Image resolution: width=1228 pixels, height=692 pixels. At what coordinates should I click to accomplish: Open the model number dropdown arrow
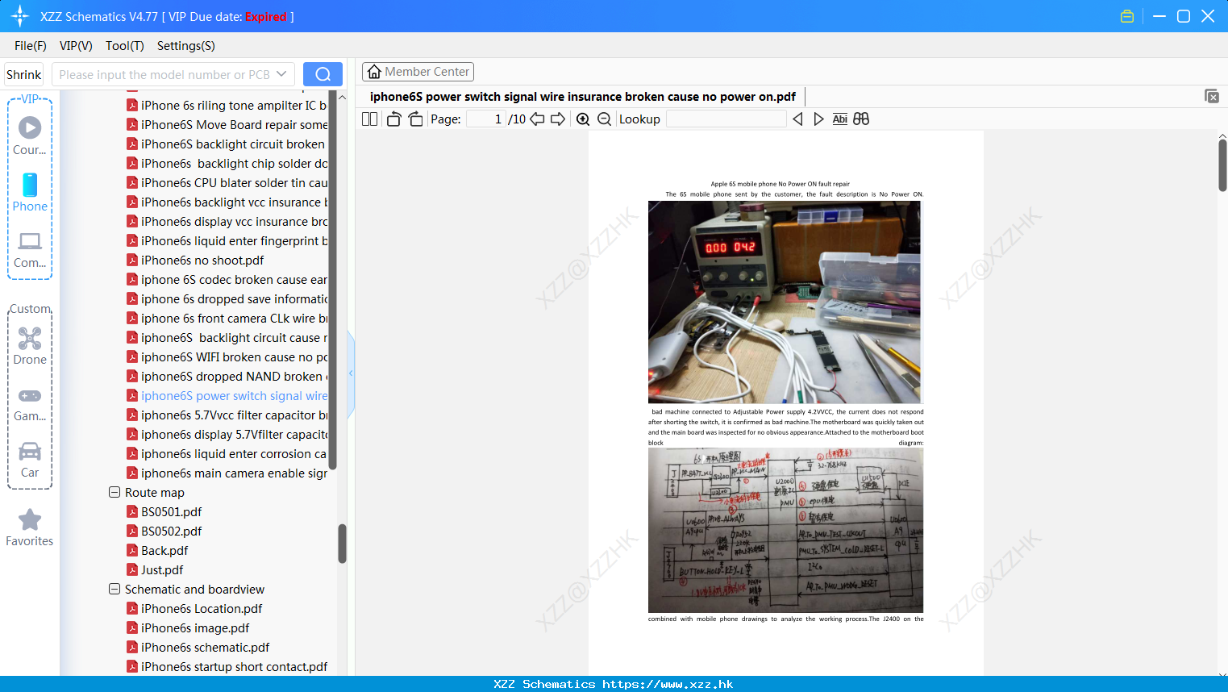tap(281, 74)
